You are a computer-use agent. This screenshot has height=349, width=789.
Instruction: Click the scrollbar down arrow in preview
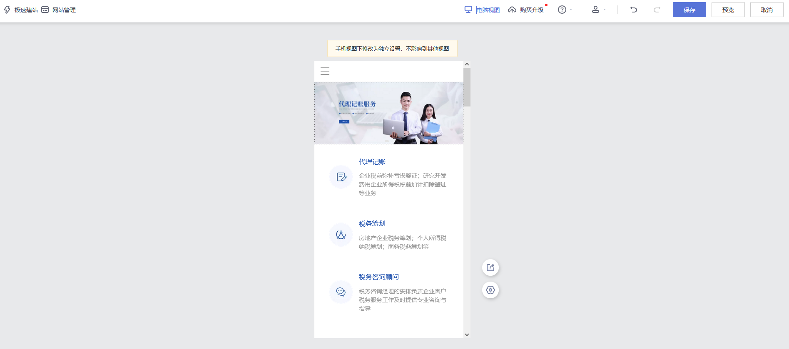pyautogui.click(x=467, y=334)
